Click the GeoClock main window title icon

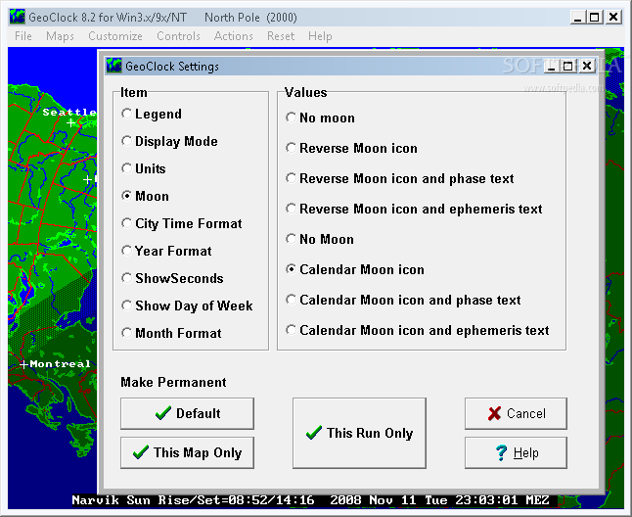coord(17,17)
